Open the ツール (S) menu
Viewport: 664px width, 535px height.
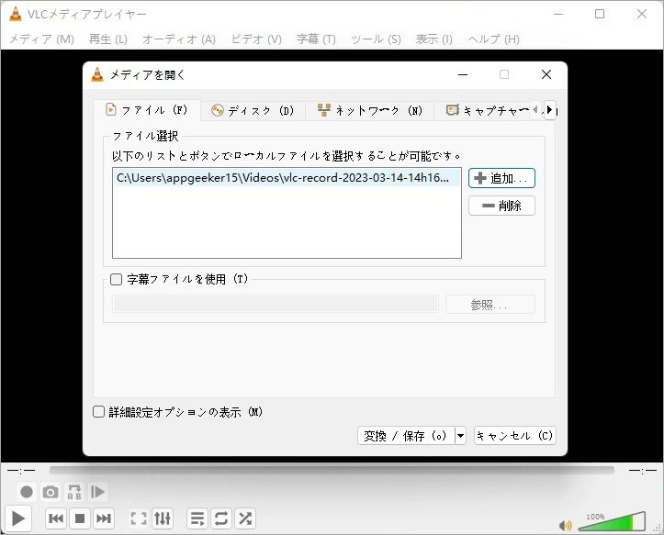coord(376,39)
